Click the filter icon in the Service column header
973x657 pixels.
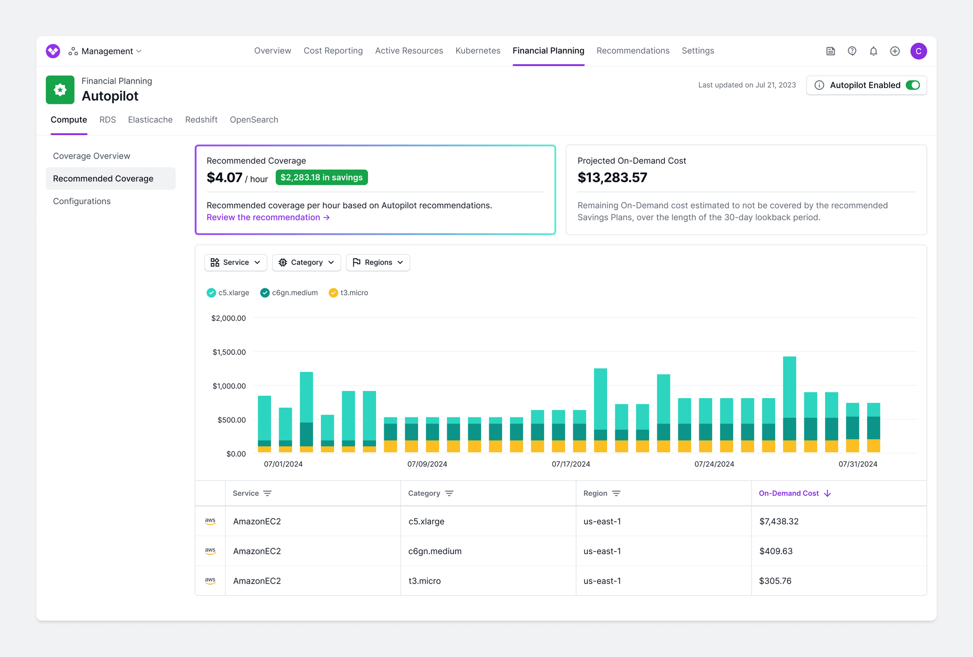268,493
